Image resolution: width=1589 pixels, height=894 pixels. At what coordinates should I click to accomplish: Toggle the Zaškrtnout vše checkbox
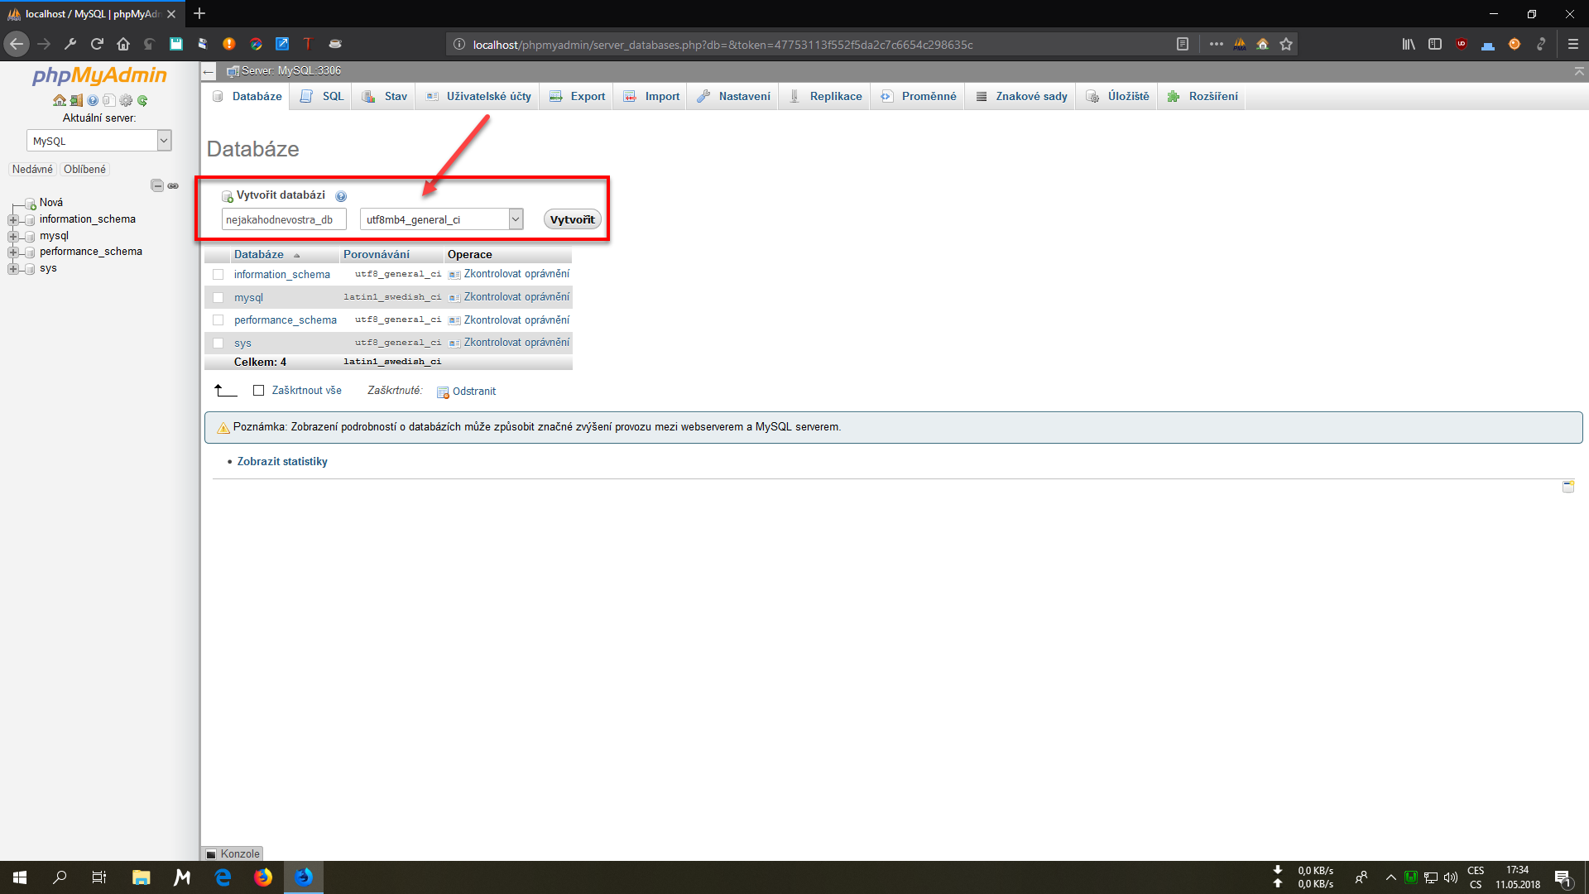(258, 391)
